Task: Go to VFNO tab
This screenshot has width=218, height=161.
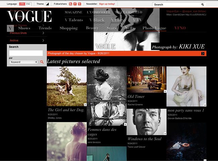Action: (180, 28)
